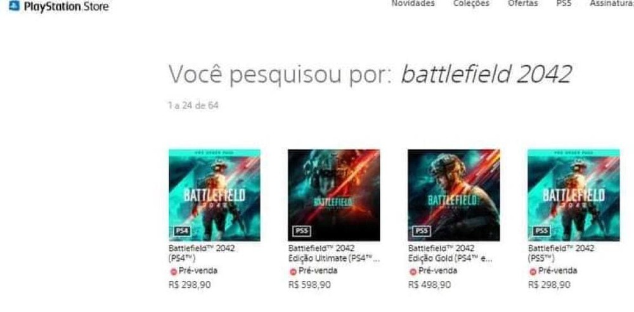This screenshot has width=634, height=312.
Task: Click pre-order icon under Edição Ultimate
Action: point(293,271)
